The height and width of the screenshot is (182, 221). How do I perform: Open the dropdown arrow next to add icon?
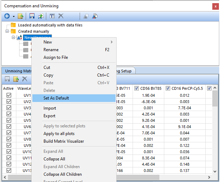tap(14, 16)
